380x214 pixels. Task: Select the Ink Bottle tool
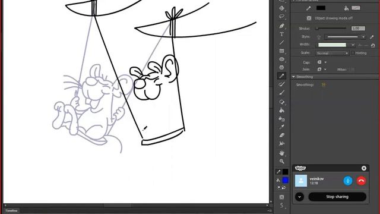281,119
